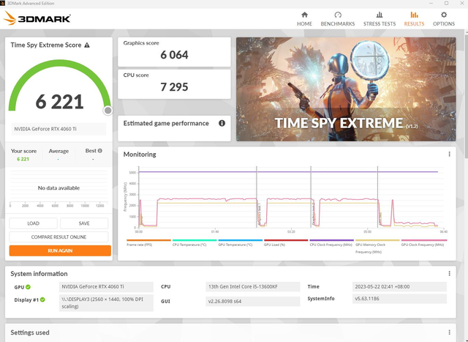The height and width of the screenshot is (342, 468).
Task: Click the Compare Result Online button
Action: [60, 237]
